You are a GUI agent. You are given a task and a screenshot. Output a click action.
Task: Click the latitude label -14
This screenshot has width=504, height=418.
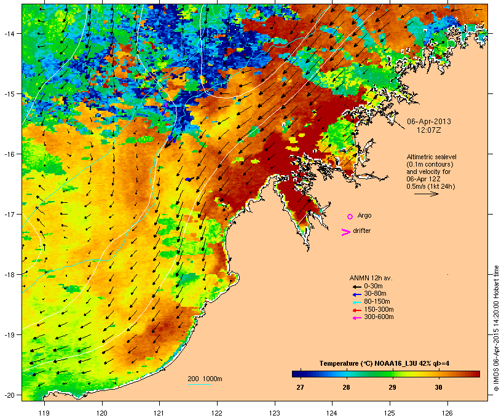(x=9, y=33)
